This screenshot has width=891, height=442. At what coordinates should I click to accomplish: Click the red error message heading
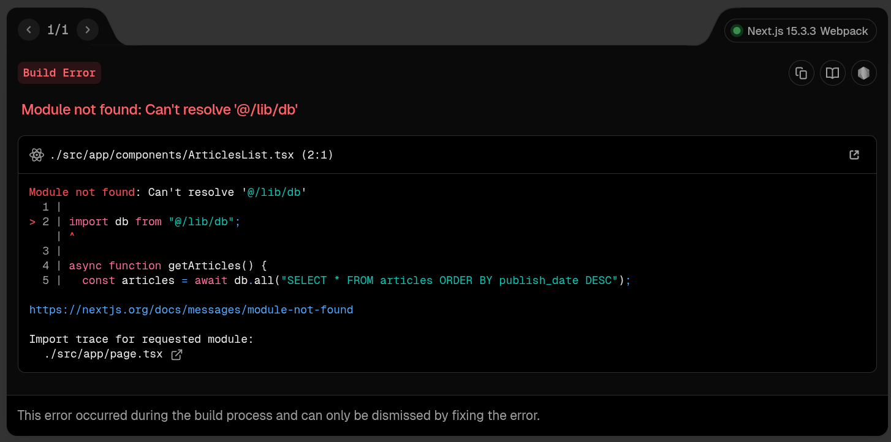coord(159,110)
